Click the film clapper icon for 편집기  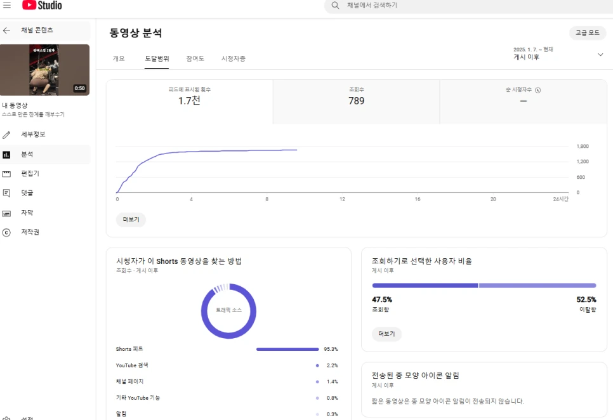pyautogui.click(x=6, y=174)
